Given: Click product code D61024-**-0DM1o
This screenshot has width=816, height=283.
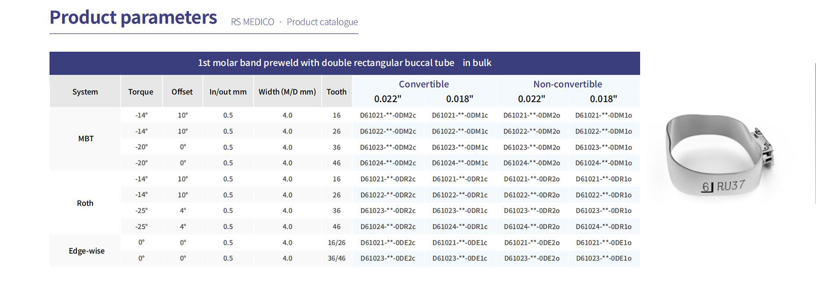Looking at the screenshot, I should (604, 163).
